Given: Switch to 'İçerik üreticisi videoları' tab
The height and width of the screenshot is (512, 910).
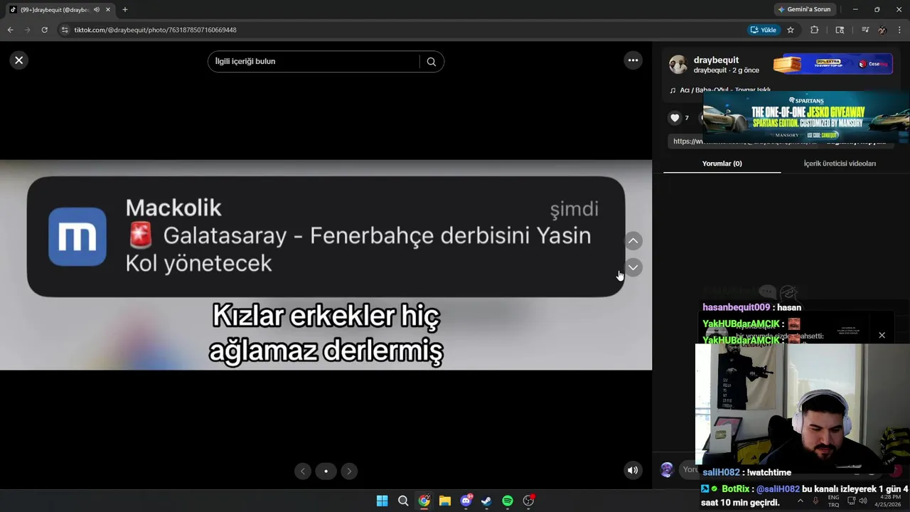Looking at the screenshot, I should tap(840, 164).
